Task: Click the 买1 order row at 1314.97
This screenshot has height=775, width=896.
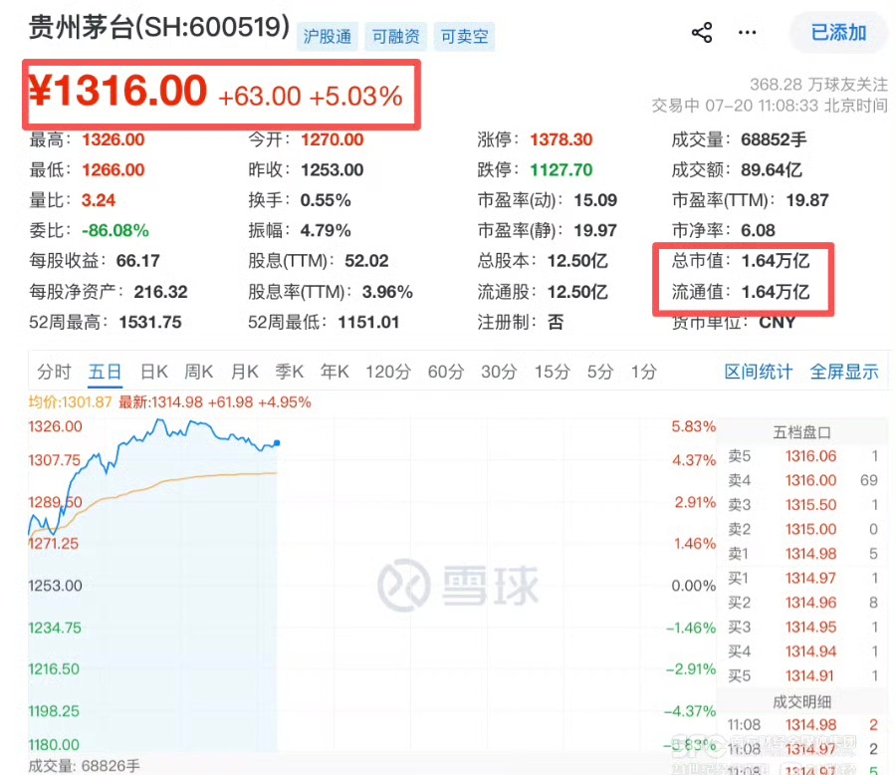Action: [802, 578]
